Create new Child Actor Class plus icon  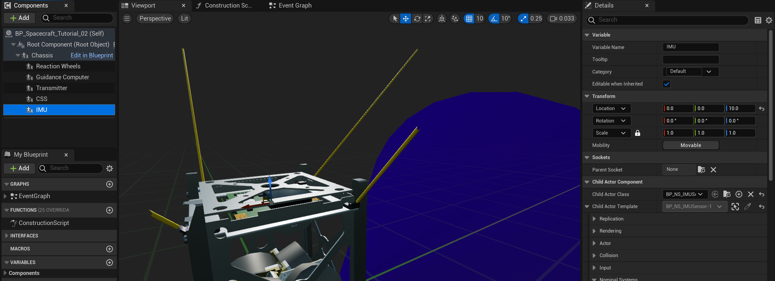point(739,194)
